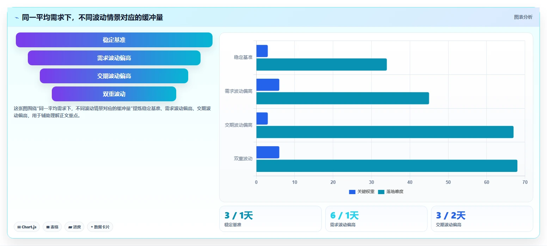547x246 pixels.
Task: Click the 需求波动偏高 blue 关键权重 bar
Action: coord(268,85)
